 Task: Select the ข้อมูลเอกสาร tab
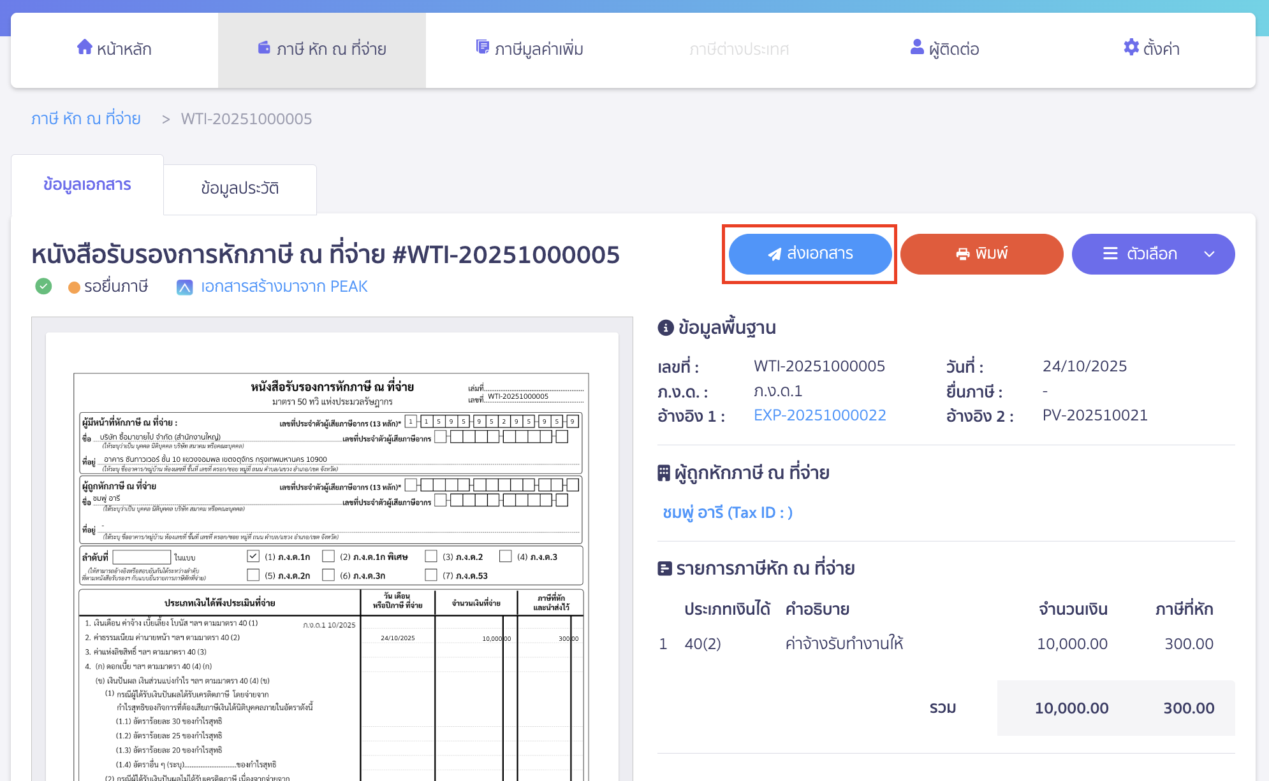click(x=87, y=184)
